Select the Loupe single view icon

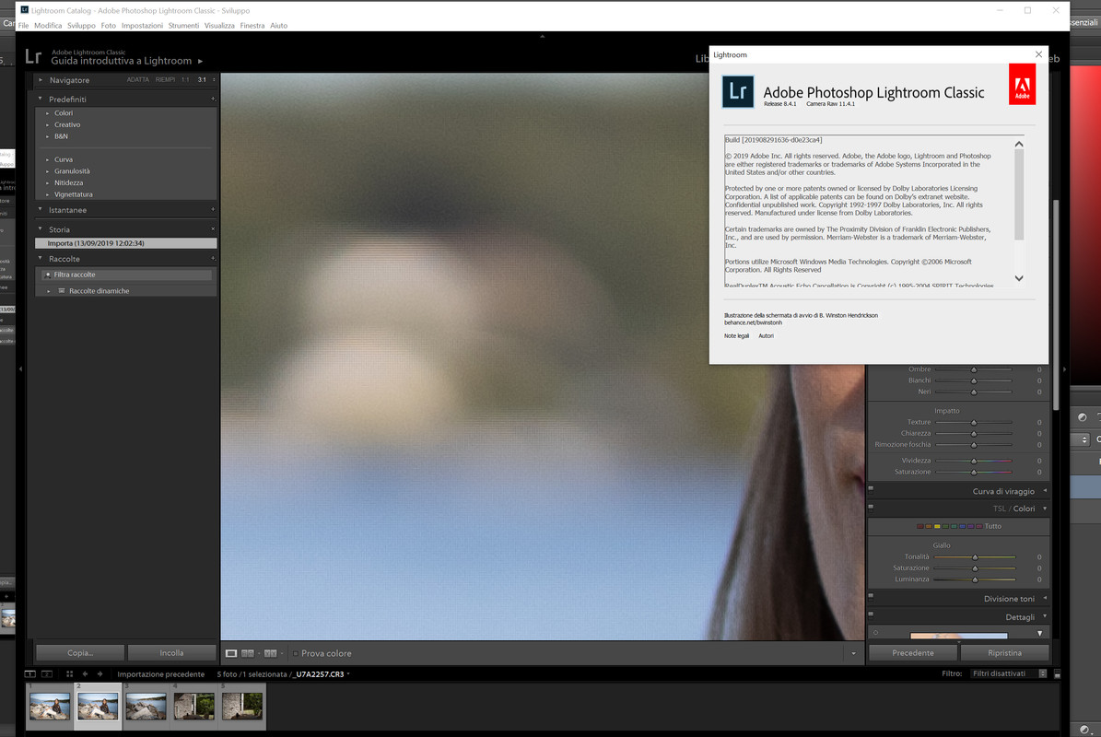231,653
